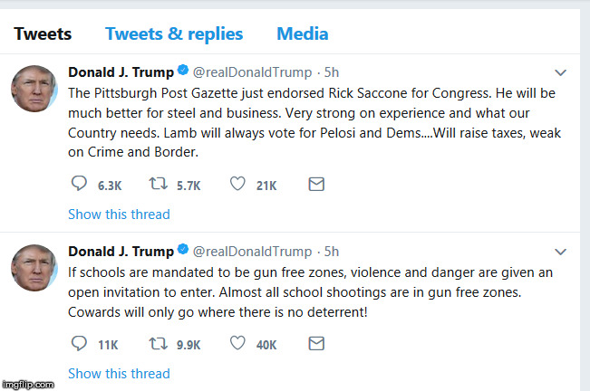The height and width of the screenshot is (391, 590).
Task: Open the Media tab
Action: [302, 34]
